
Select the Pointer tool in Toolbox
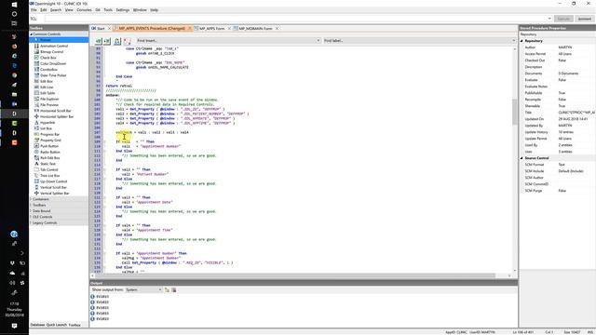click(59, 40)
